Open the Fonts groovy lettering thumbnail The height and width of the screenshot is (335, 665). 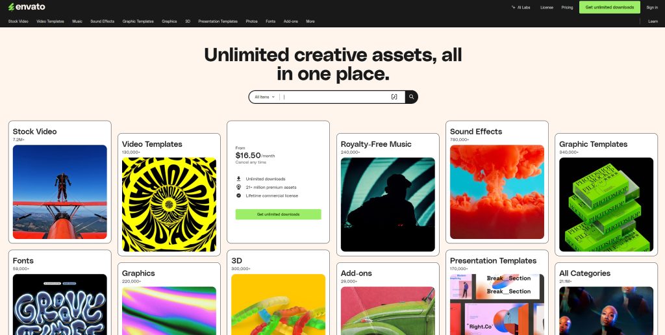pyautogui.click(x=60, y=304)
